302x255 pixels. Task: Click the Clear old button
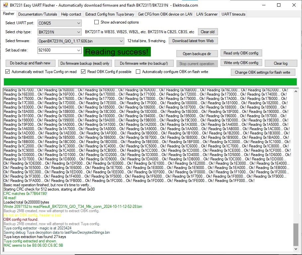pos(208,32)
